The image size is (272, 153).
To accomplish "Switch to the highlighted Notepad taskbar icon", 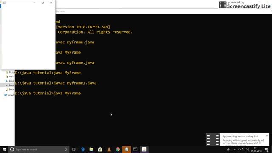I will point(127,149).
